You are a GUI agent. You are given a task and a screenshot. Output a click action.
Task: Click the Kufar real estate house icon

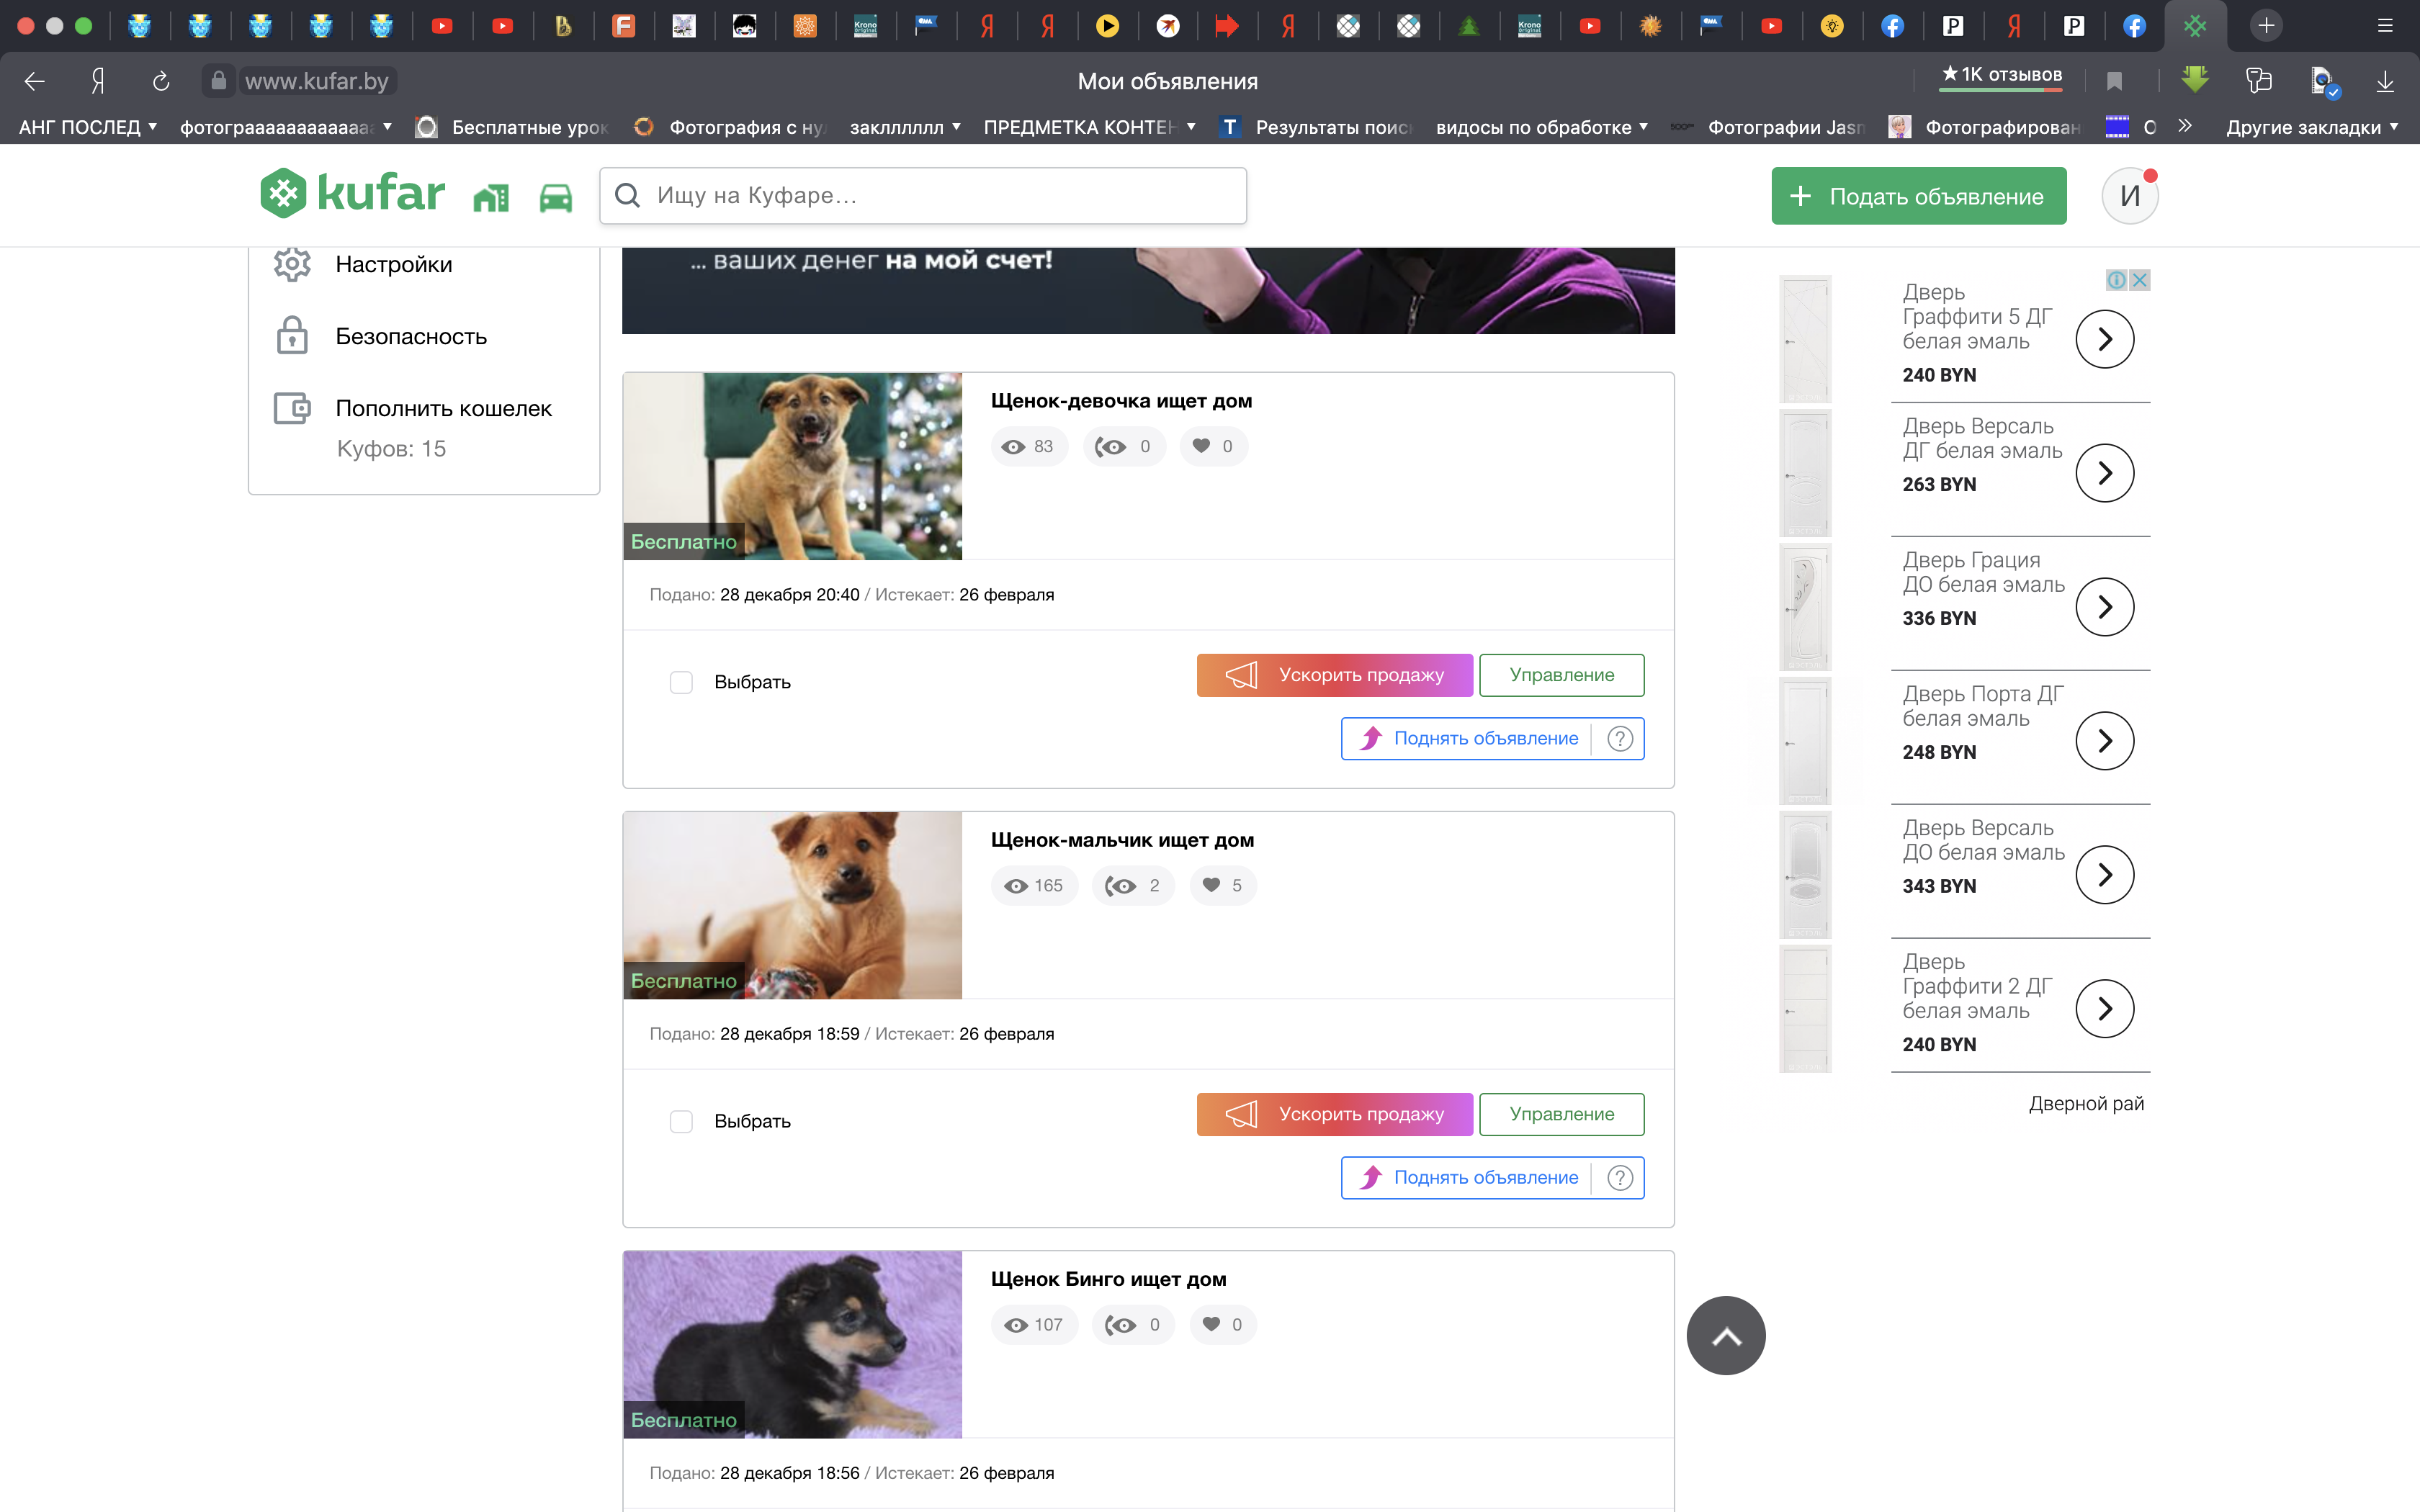491,198
